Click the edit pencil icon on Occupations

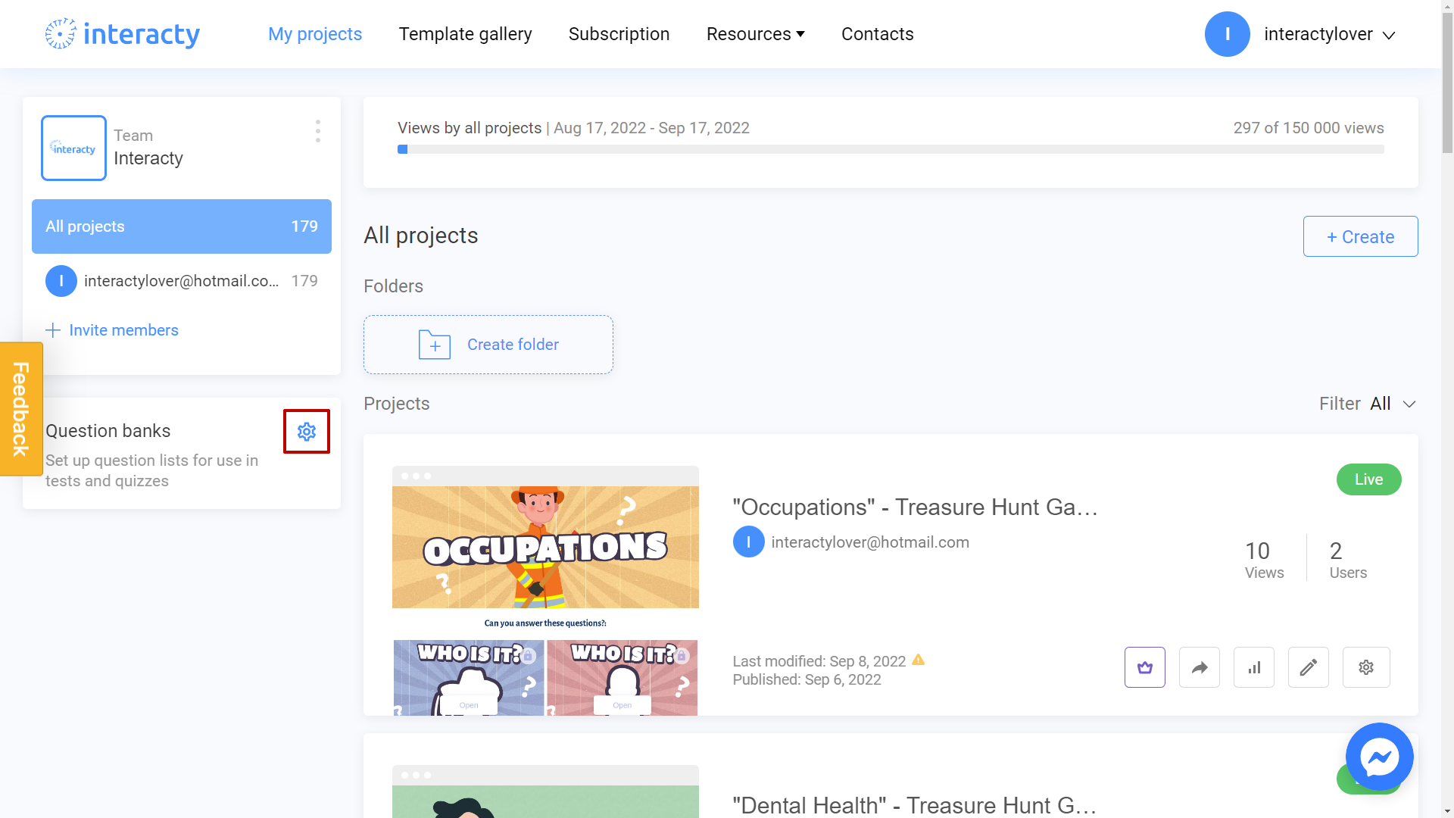pyautogui.click(x=1309, y=667)
